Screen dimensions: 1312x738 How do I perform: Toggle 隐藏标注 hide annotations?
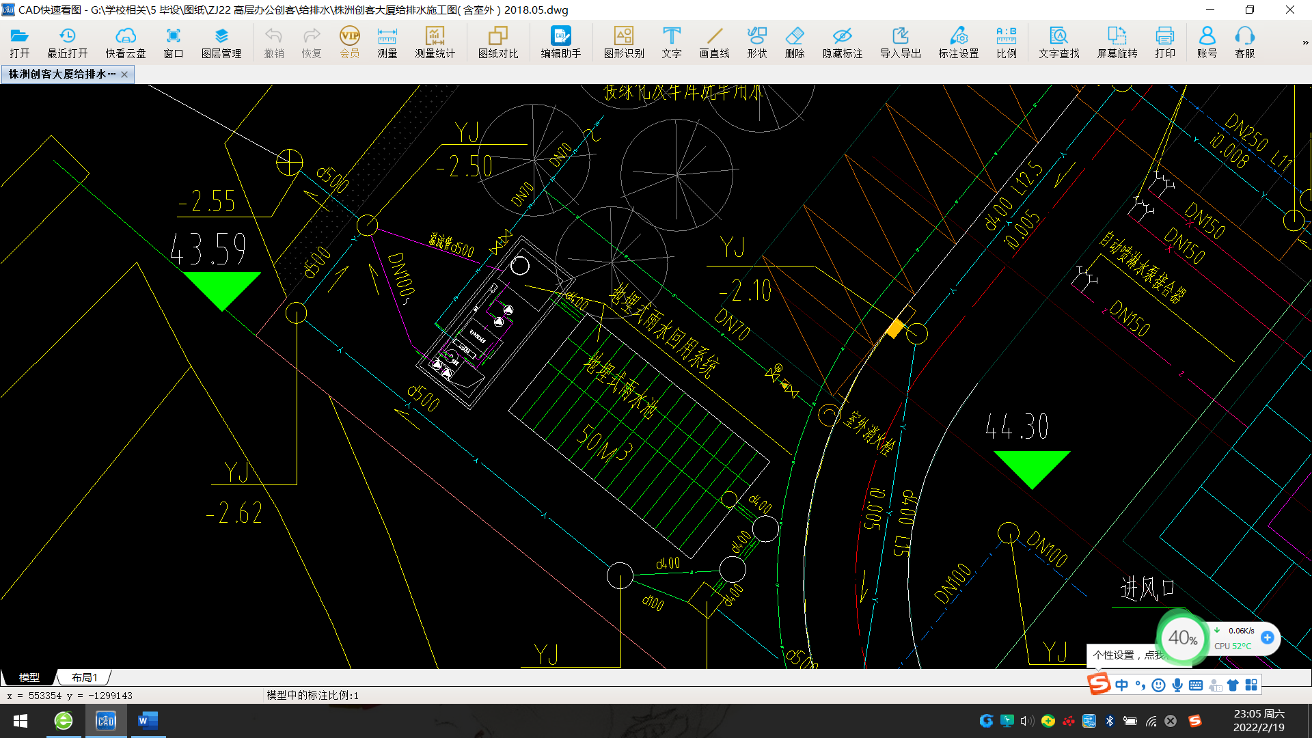[843, 42]
